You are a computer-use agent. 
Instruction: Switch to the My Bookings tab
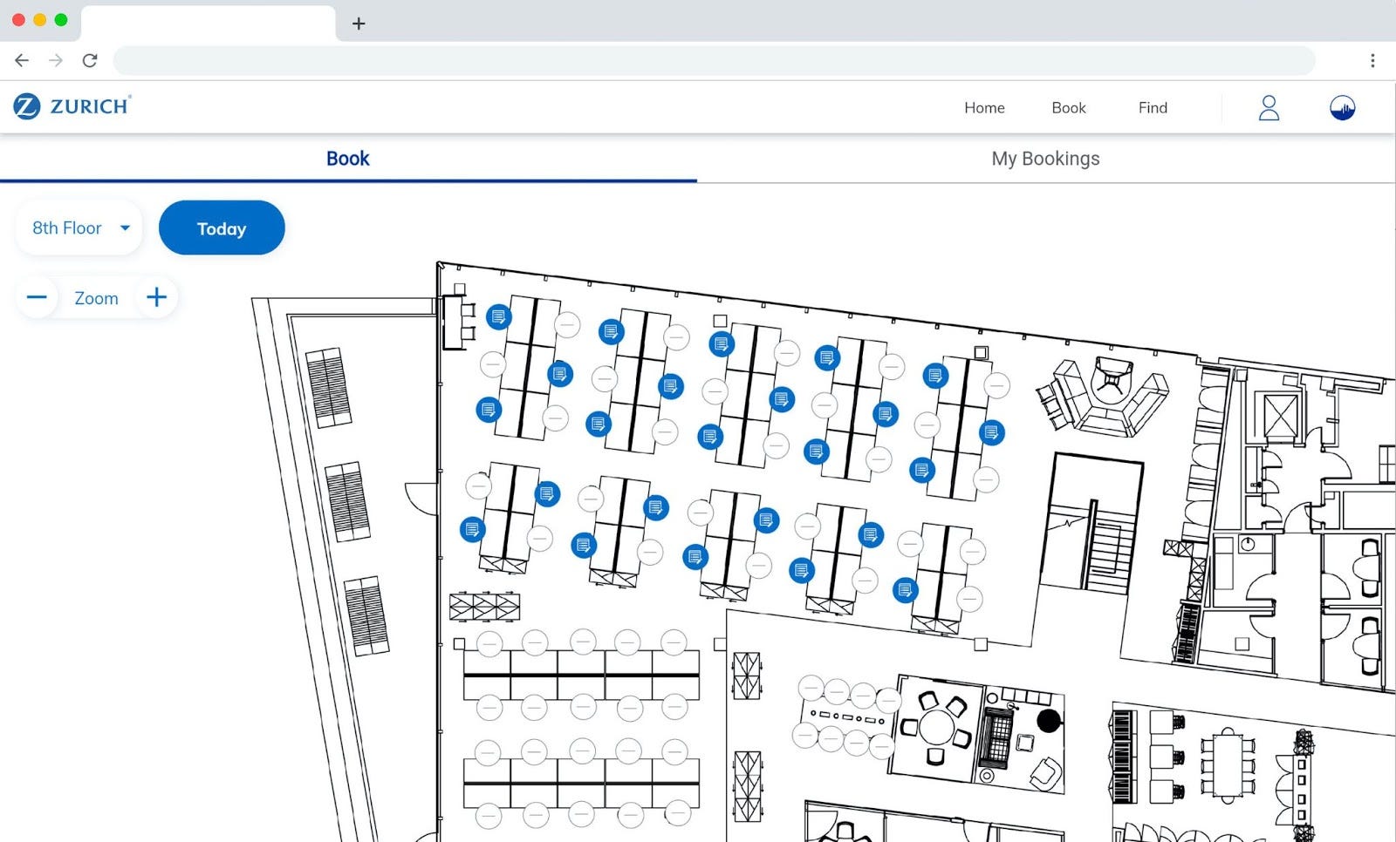(x=1045, y=159)
